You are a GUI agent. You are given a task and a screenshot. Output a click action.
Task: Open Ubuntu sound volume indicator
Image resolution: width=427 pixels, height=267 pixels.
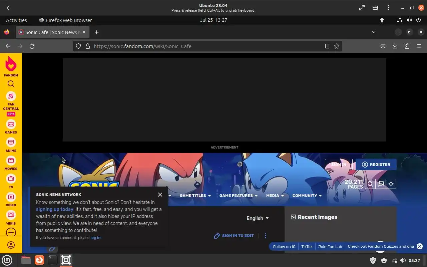(x=409, y=20)
